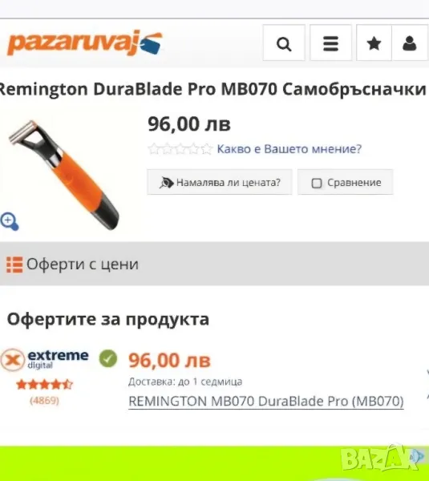Open favorites star icon

pos(374,43)
